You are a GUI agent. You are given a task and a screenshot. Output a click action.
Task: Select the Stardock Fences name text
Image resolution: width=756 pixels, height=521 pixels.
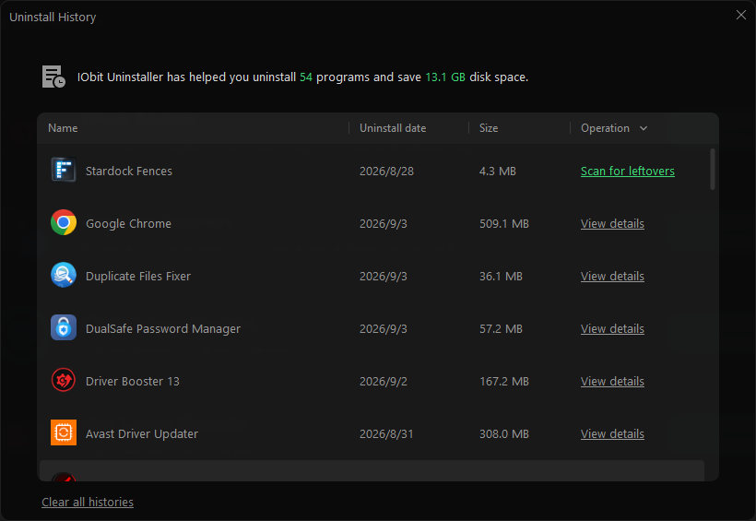[x=129, y=172]
